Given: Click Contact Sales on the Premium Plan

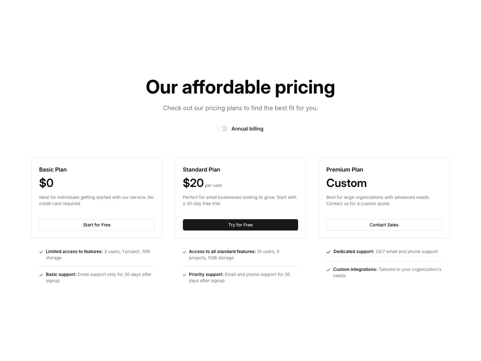Looking at the screenshot, I should [384, 224].
